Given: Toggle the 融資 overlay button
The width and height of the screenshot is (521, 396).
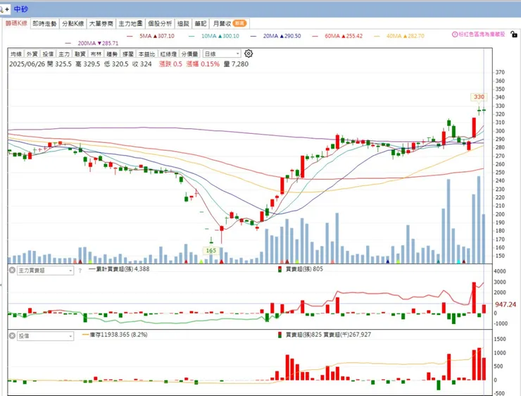Looking at the screenshot, I should (x=80, y=54).
